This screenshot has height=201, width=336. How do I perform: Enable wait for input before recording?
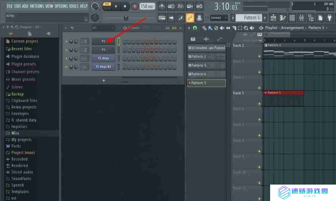[171, 6]
